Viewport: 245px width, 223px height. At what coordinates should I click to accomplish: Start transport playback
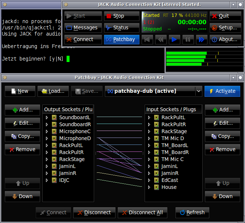tap(174, 40)
